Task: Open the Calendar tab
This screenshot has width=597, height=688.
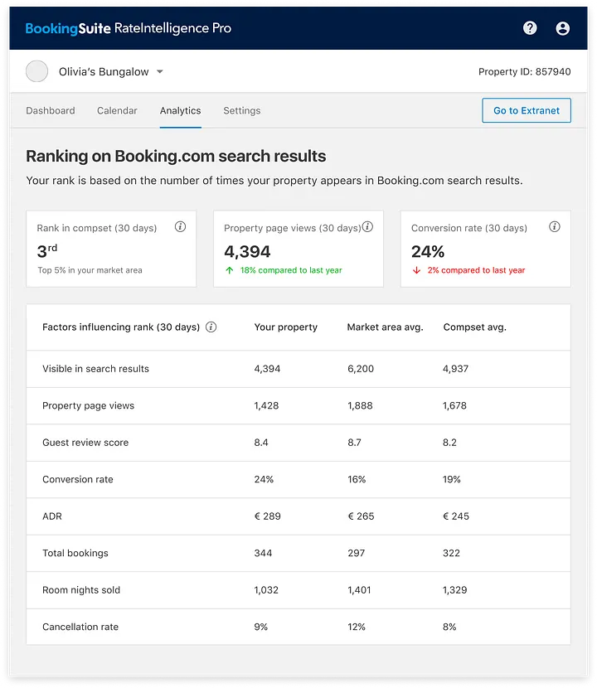Action: (117, 110)
